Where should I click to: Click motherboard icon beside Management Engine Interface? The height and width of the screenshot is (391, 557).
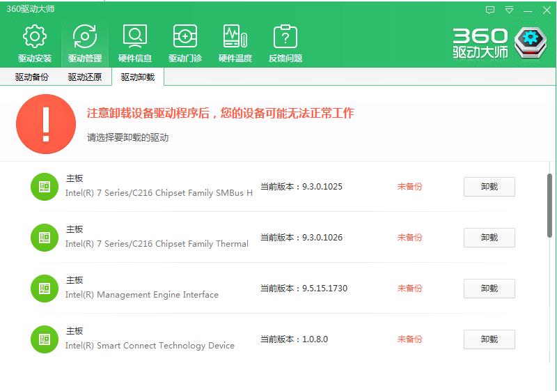coord(45,289)
